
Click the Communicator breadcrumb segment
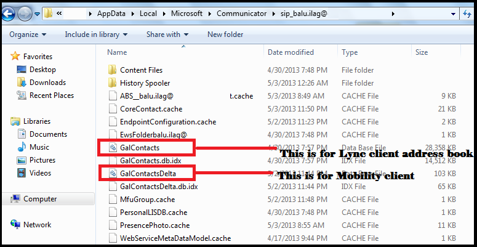tap(241, 14)
